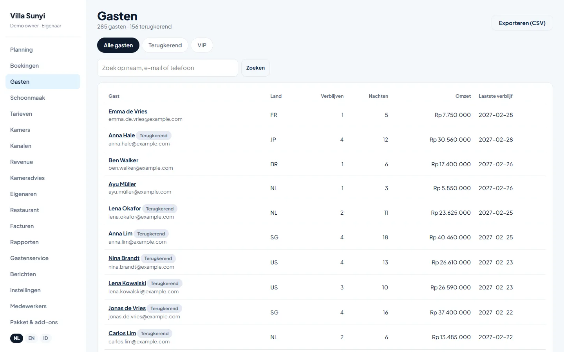
Task: Open Nina Brandt guest profile
Action: tap(124, 258)
